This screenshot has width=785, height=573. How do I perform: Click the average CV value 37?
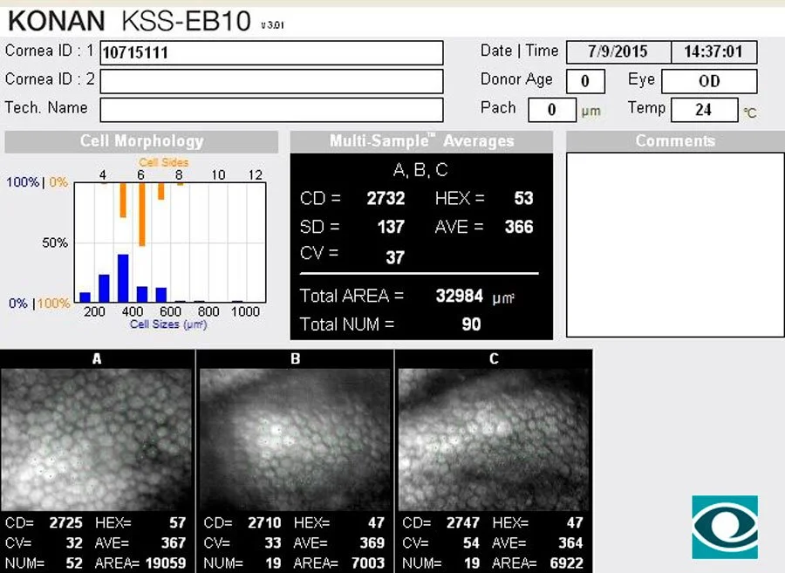(395, 257)
